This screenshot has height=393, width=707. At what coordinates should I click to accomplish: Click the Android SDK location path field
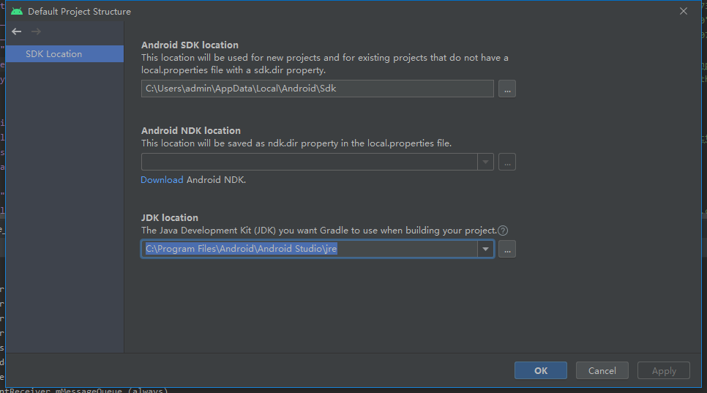pyautogui.click(x=318, y=89)
